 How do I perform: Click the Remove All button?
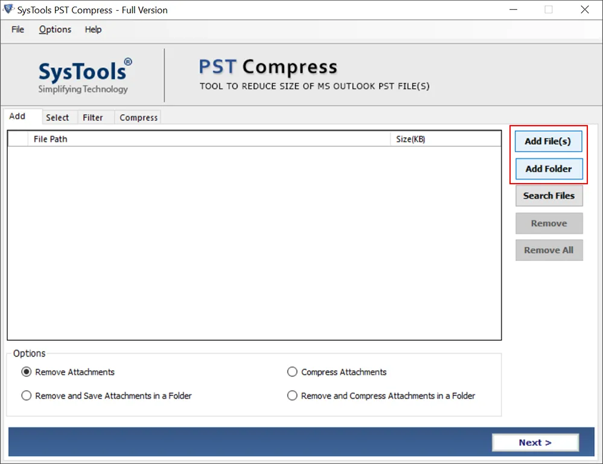[549, 250]
